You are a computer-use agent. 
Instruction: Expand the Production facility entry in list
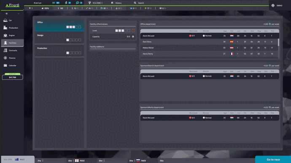59,50
